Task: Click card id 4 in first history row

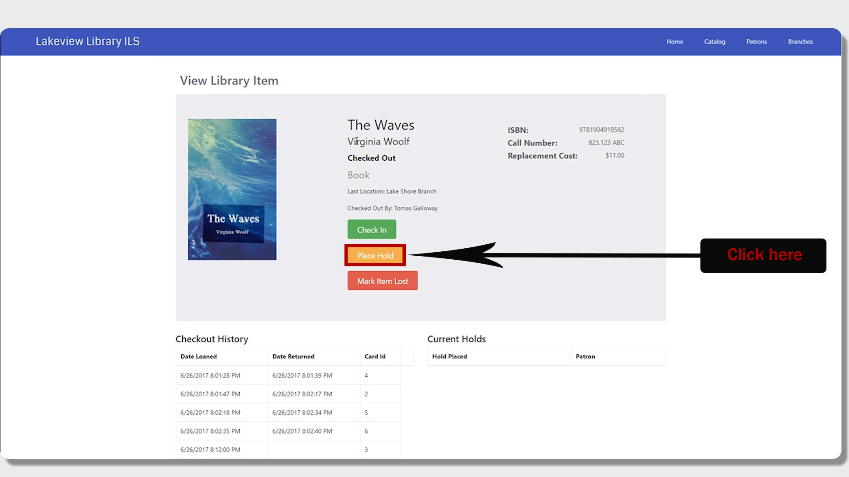Action: point(366,375)
